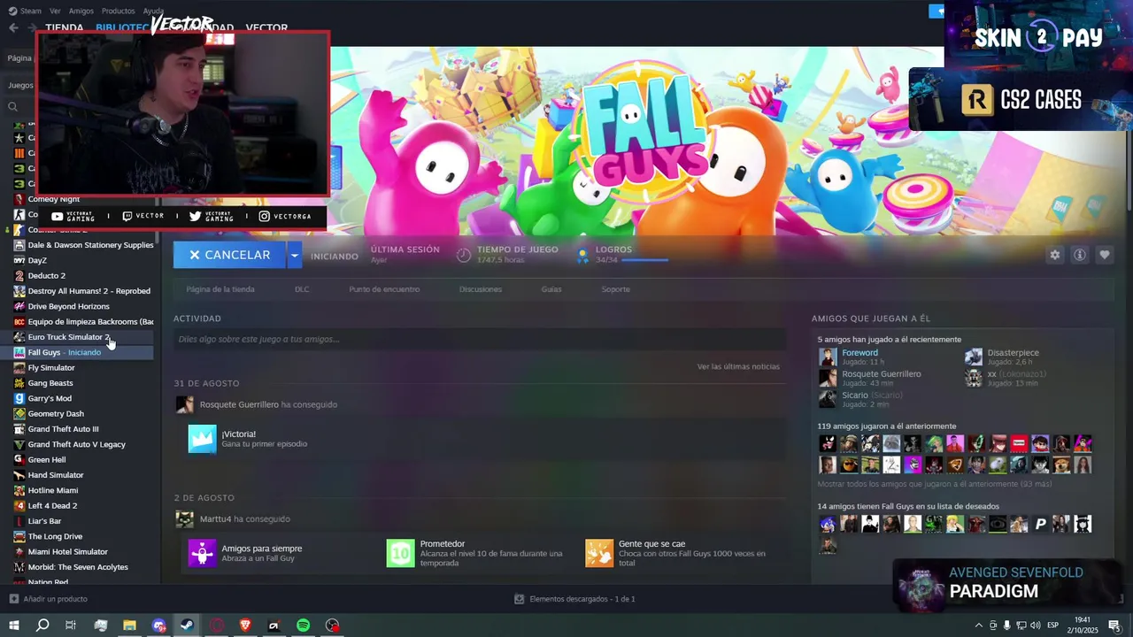
Task: Open the DLC tab
Action: point(302,289)
